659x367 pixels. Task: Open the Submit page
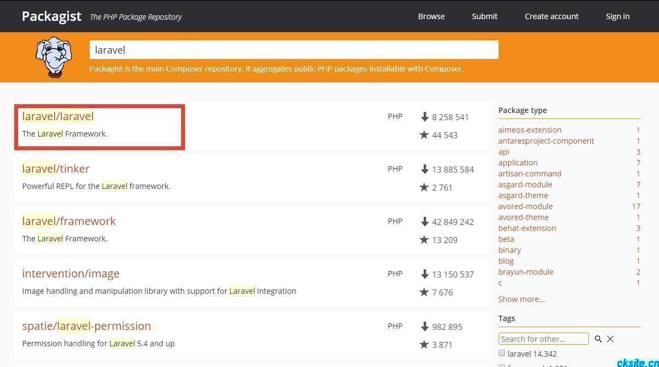tap(484, 16)
